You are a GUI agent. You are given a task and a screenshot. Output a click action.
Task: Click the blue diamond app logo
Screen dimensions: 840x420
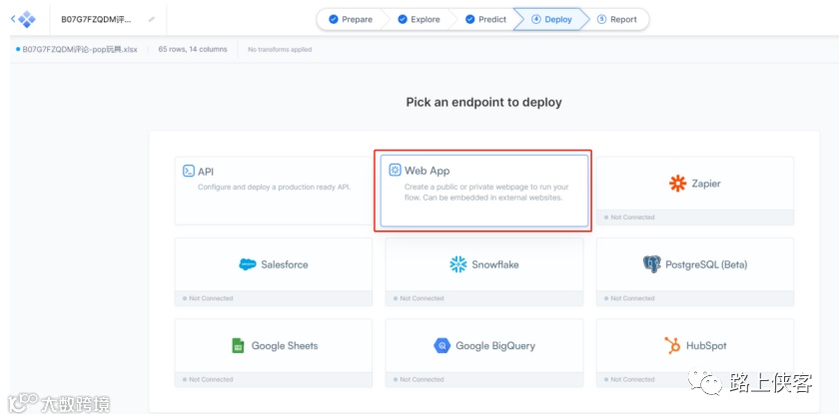[x=27, y=19]
